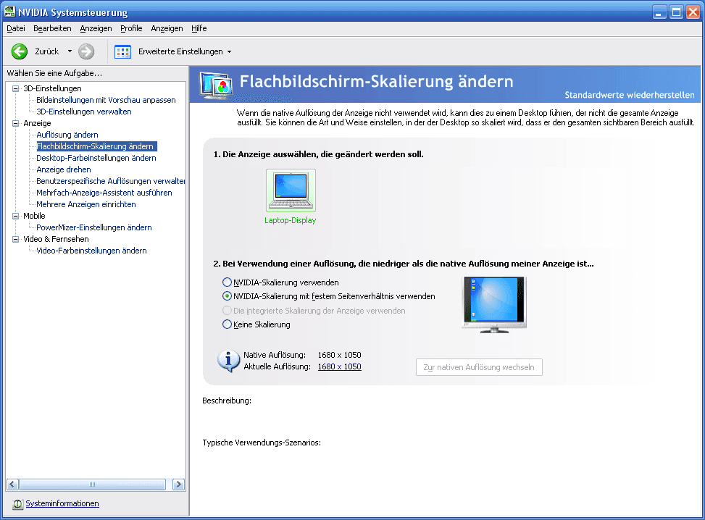Image resolution: width=705 pixels, height=520 pixels.
Task: Click Standardwerte wiederherstellen link
Action: (x=630, y=95)
